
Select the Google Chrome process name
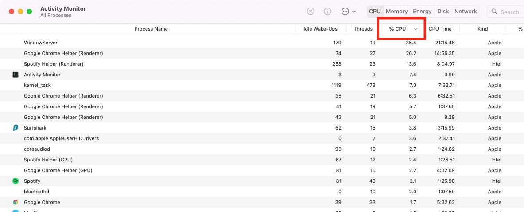click(42, 202)
